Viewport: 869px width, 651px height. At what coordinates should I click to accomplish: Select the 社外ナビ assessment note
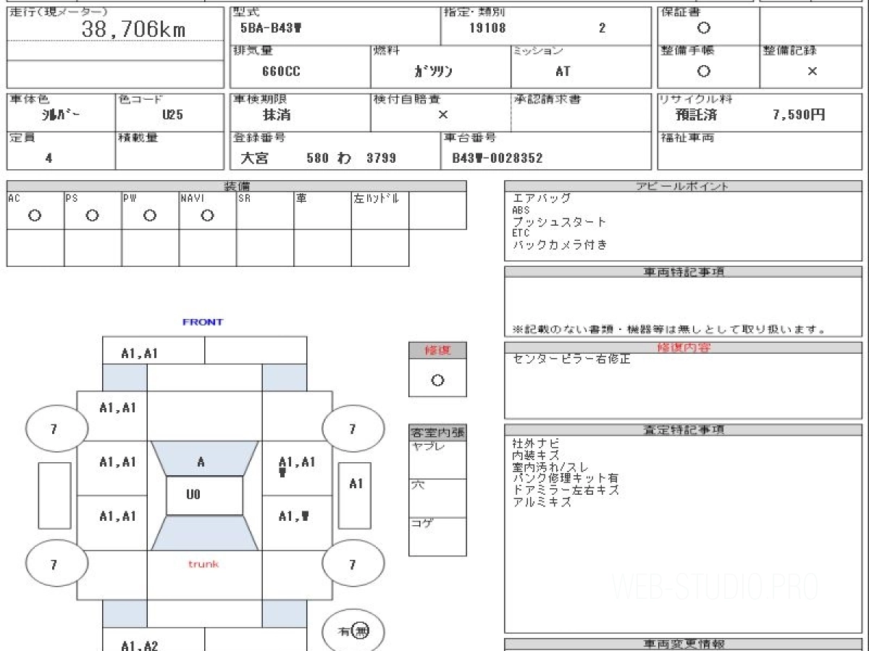coord(535,443)
